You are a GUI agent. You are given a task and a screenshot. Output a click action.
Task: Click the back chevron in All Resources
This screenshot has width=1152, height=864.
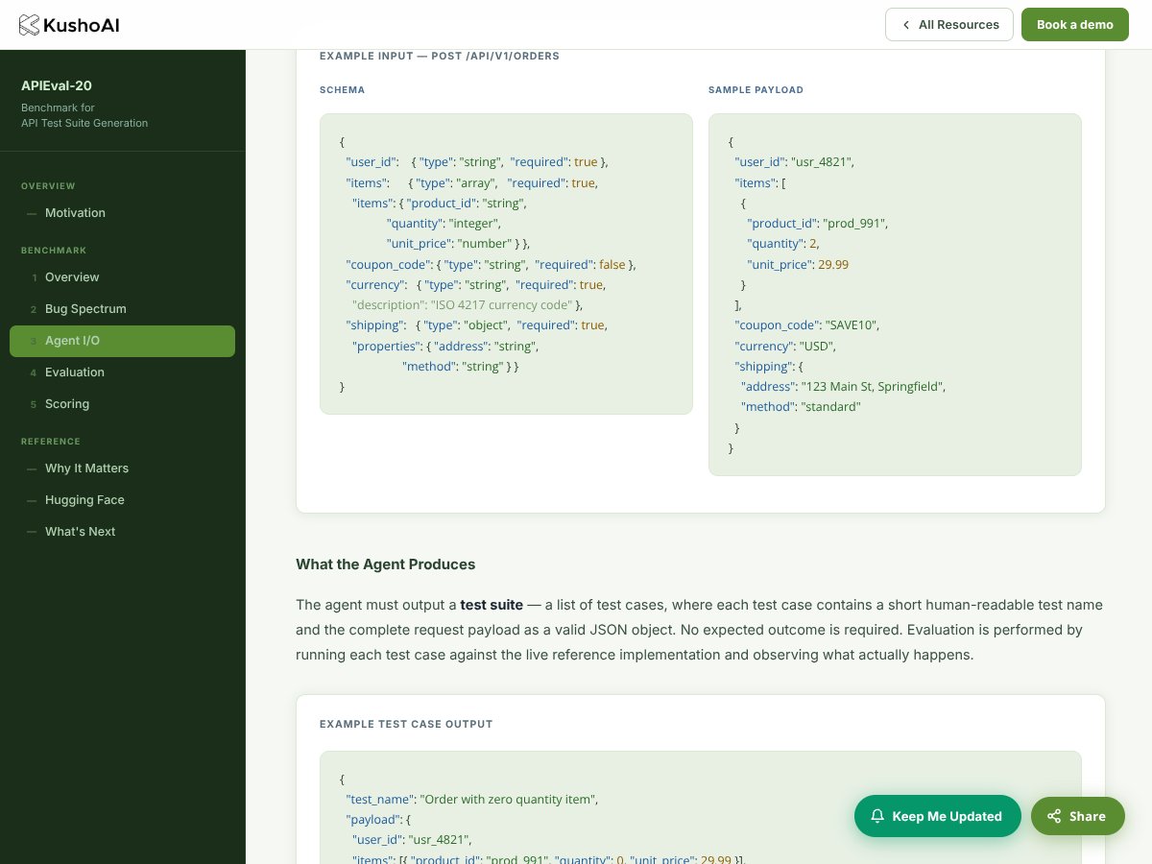(x=905, y=25)
